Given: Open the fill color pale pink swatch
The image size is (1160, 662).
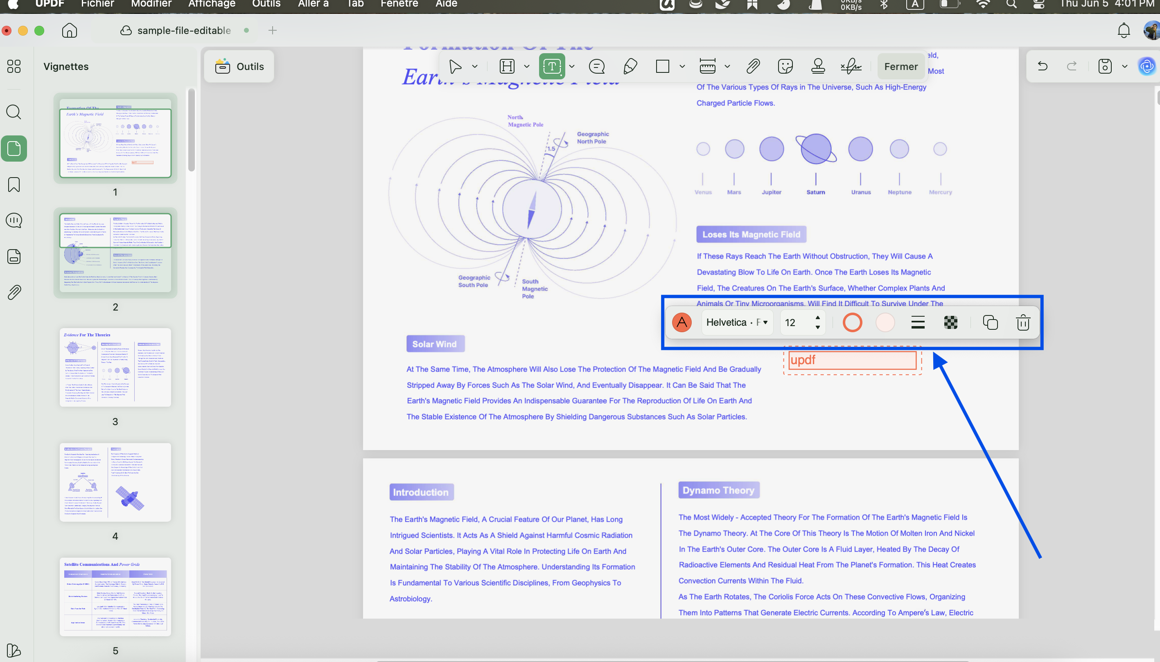Looking at the screenshot, I should 885,322.
